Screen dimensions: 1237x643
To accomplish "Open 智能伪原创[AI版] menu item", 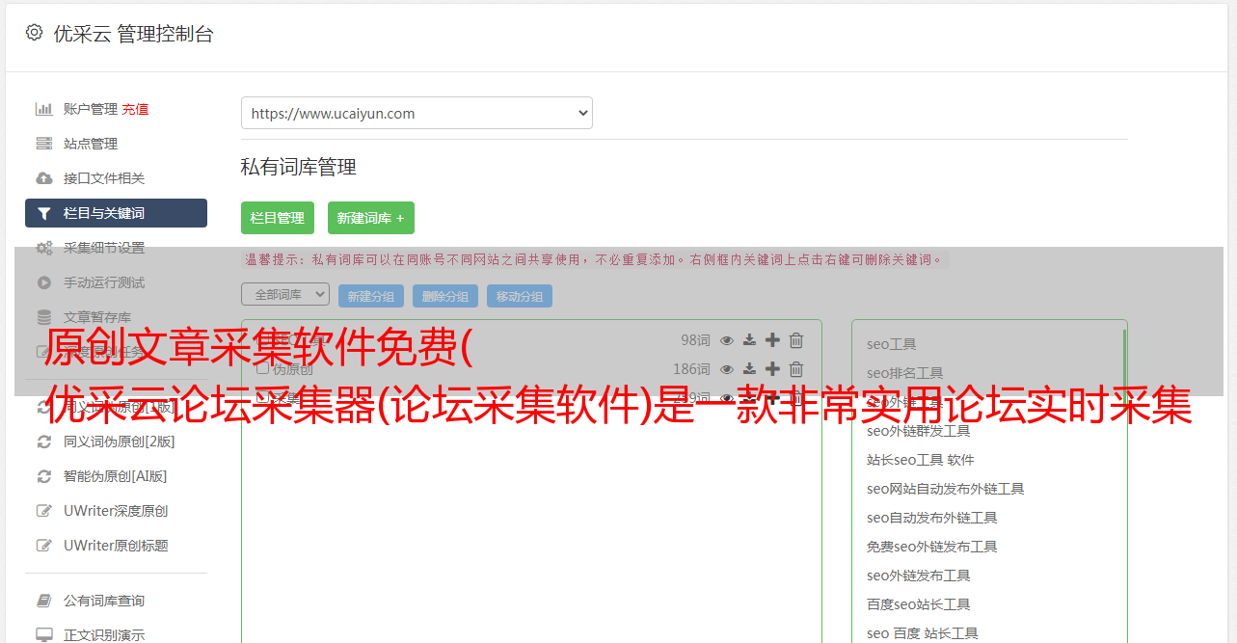I will [x=116, y=476].
